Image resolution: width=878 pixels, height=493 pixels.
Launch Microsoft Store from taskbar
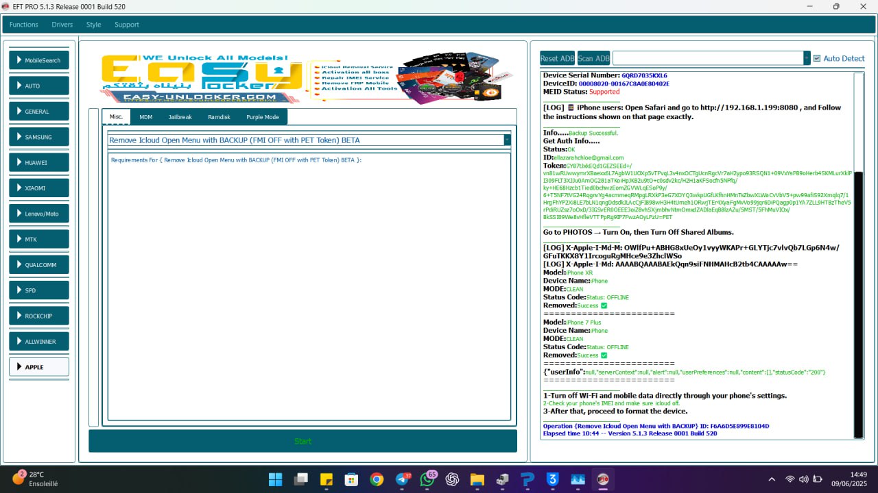[351, 479]
